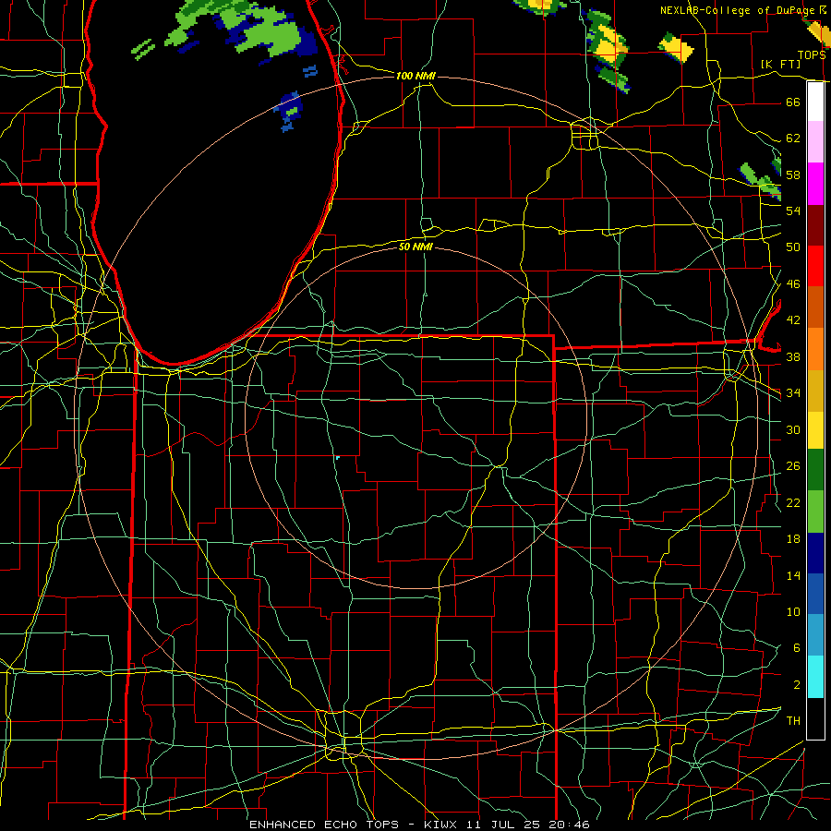Click the small cyan echo pixel near map center
This screenshot has height=831, width=831.
point(338,457)
